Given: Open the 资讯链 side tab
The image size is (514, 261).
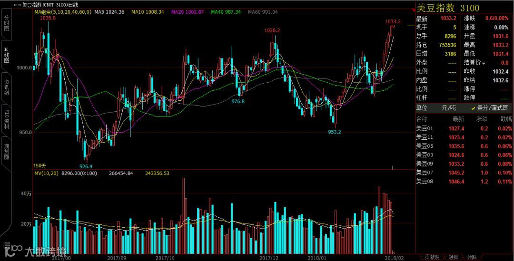Looking at the screenshot, I should point(7,87).
